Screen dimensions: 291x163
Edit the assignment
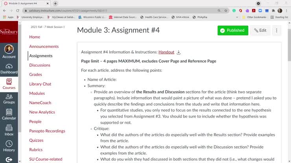click(260, 31)
